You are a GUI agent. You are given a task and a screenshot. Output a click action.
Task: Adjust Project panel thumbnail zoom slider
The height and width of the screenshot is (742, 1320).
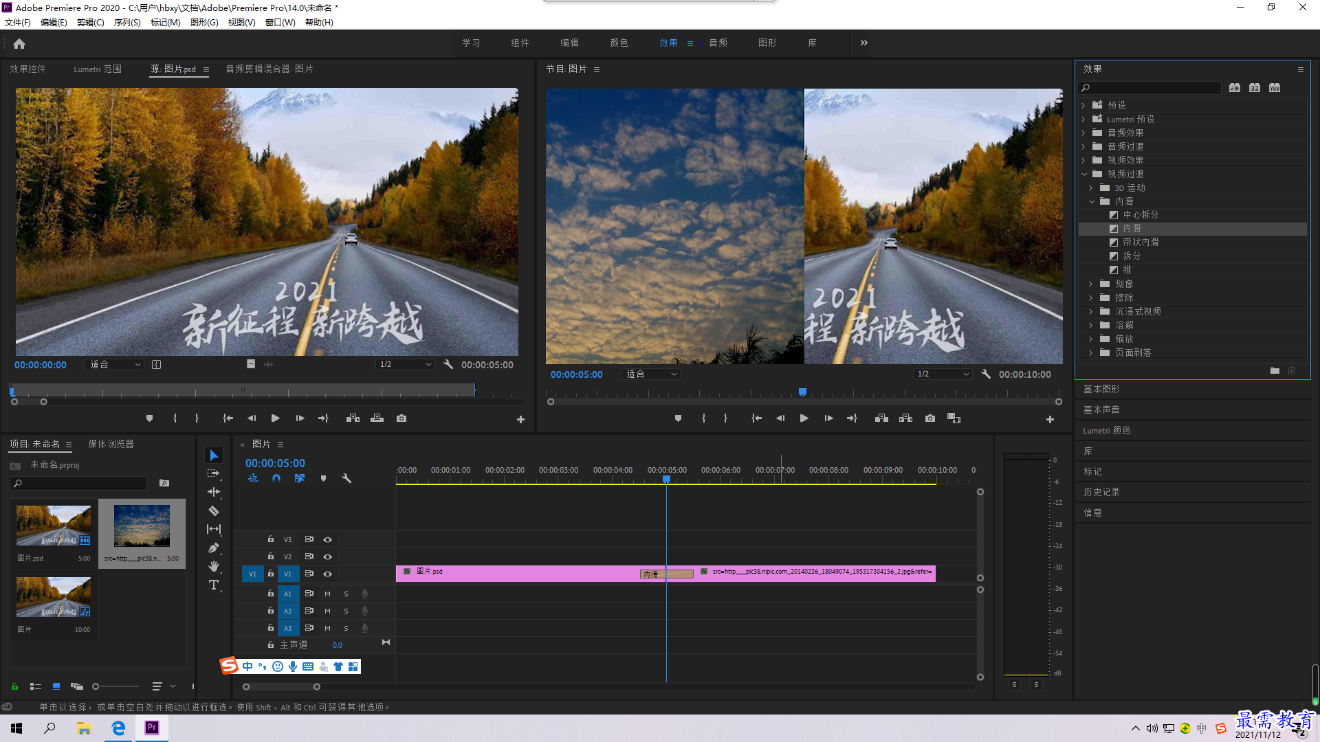tap(96, 686)
